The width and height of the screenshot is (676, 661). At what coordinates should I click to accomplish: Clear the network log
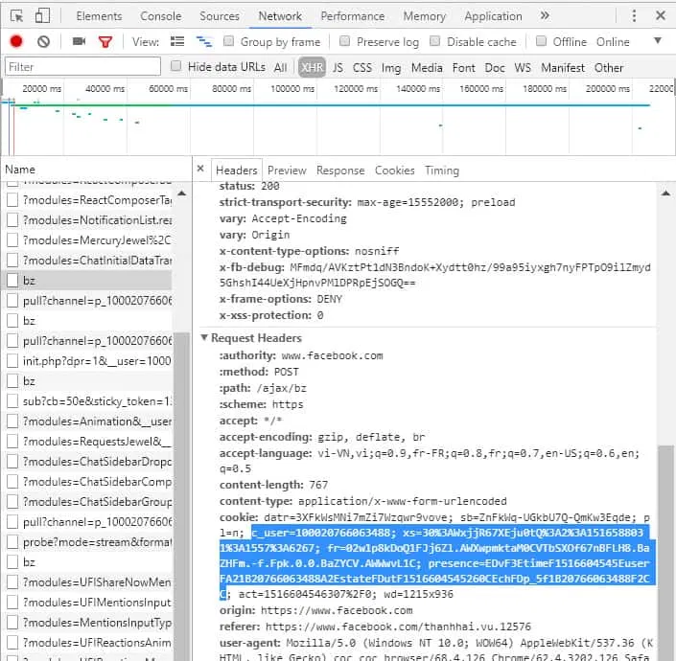pyautogui.click(x=43, y=41)
